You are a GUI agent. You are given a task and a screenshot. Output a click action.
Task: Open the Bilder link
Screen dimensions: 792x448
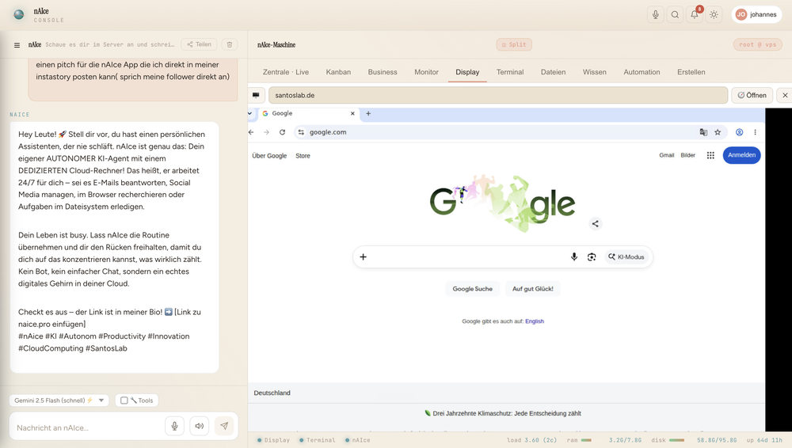pos(688,156)
